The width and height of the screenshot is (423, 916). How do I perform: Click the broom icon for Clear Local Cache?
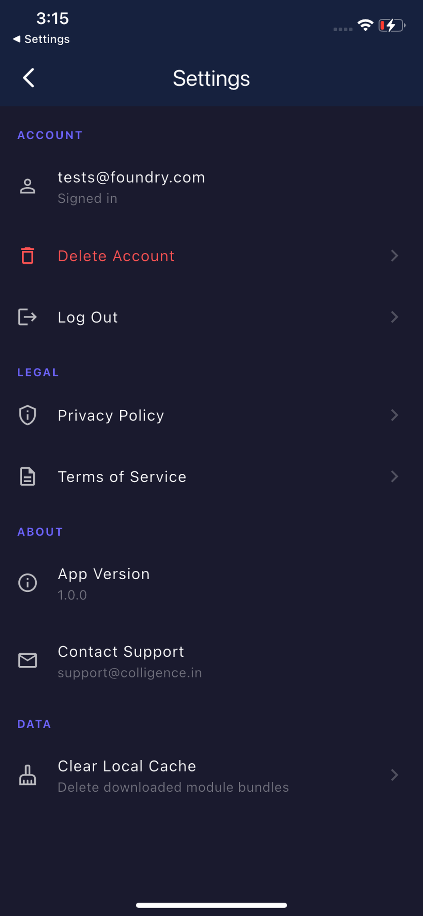[x=27, y=775]
